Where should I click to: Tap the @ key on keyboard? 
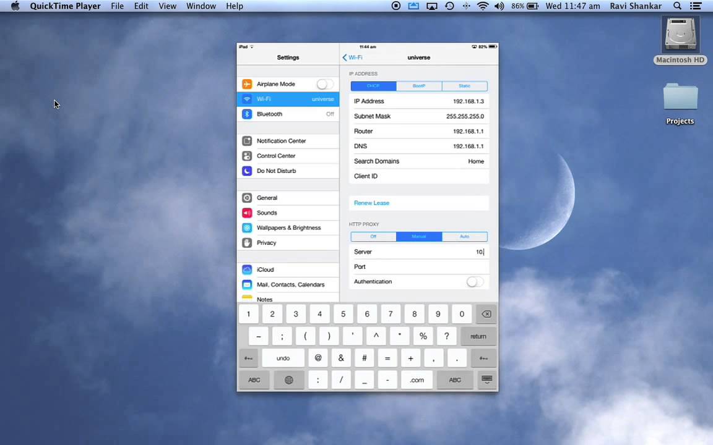click(x=318, y=358)
